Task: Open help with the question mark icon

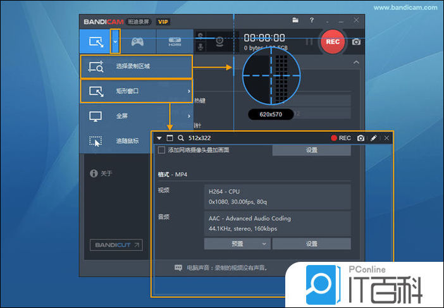Action: [x=312, y=20]
